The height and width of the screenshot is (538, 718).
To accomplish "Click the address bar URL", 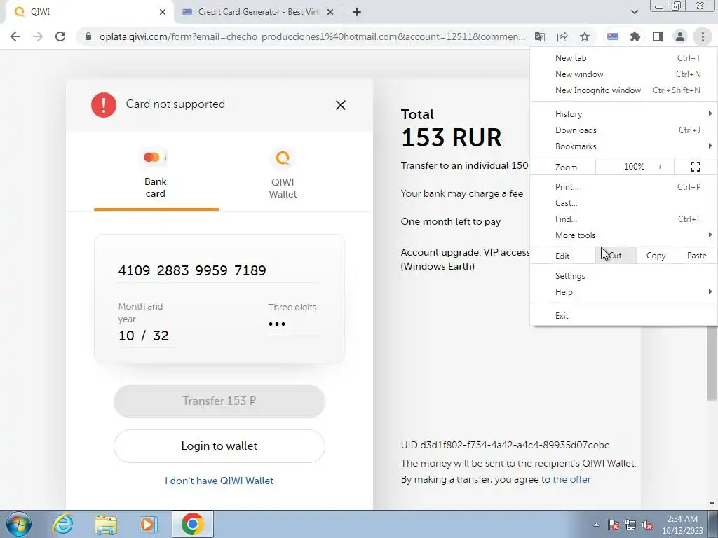I will click(x=312, y=36).
